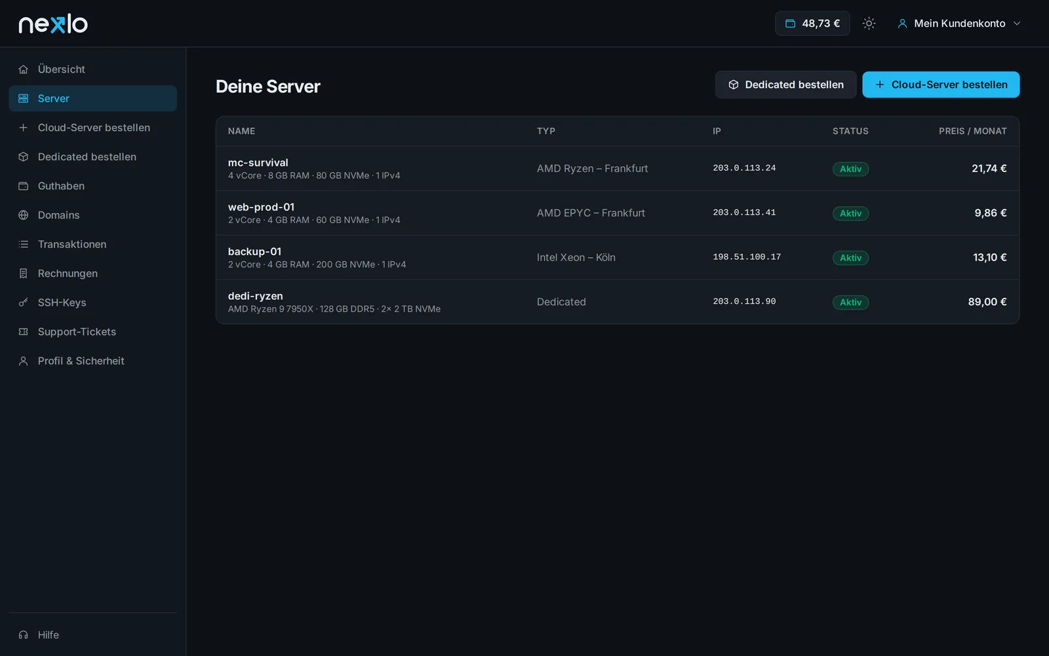
Task: Click the nexlo logo
Action: (53, 24)
